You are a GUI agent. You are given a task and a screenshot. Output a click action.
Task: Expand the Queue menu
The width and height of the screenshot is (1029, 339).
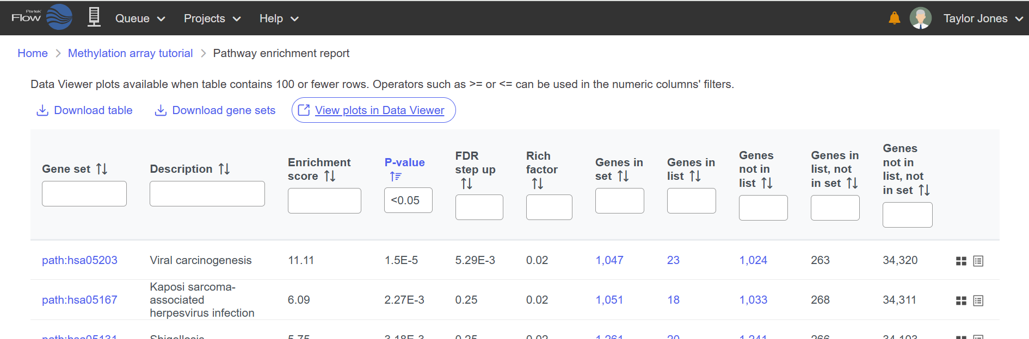coord(140,18)
